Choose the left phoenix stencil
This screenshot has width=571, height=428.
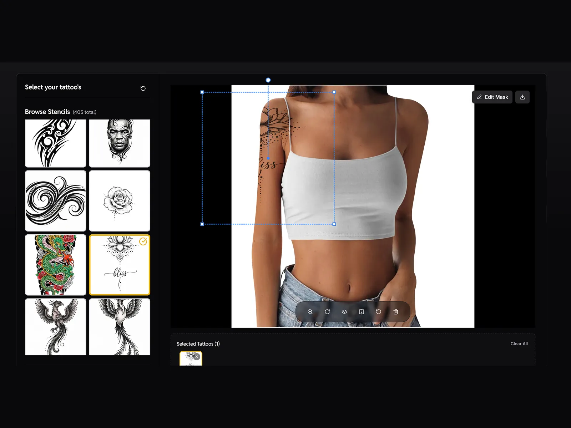point(56,327)
